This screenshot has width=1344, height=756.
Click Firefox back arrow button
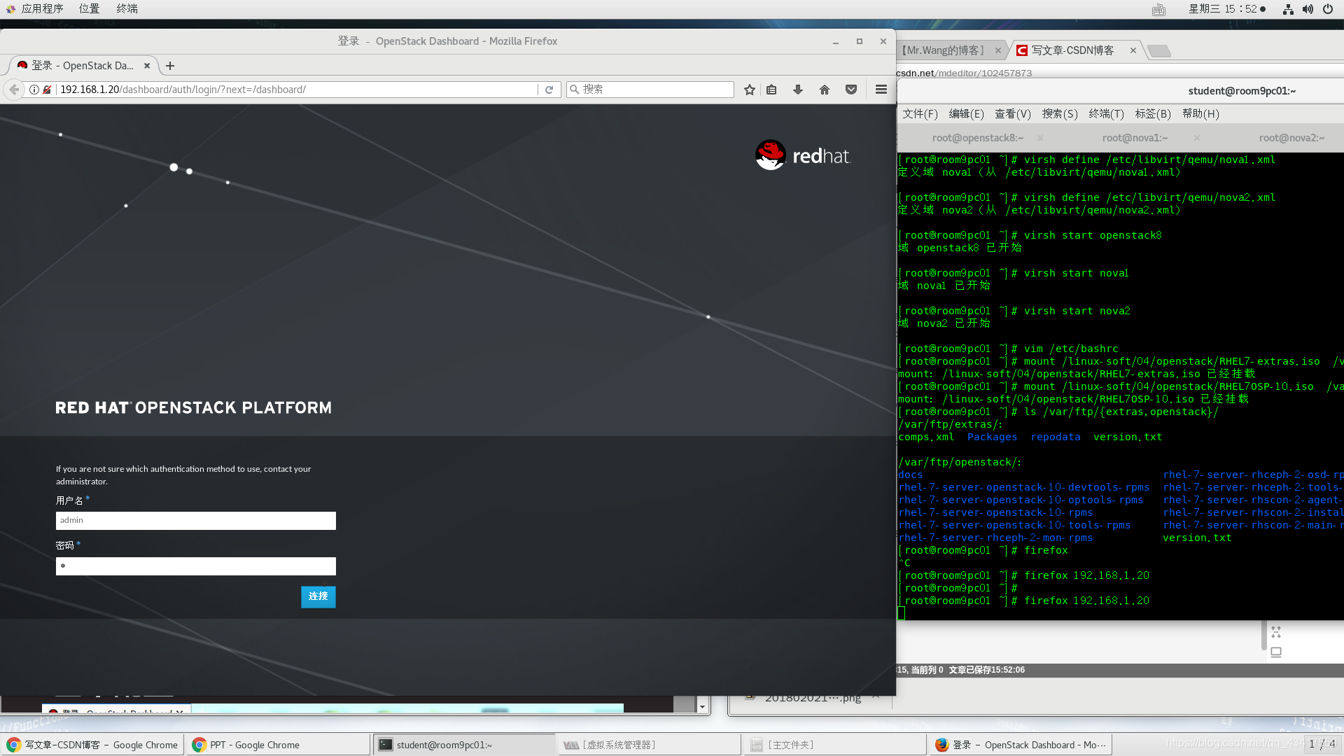point(14,90)
